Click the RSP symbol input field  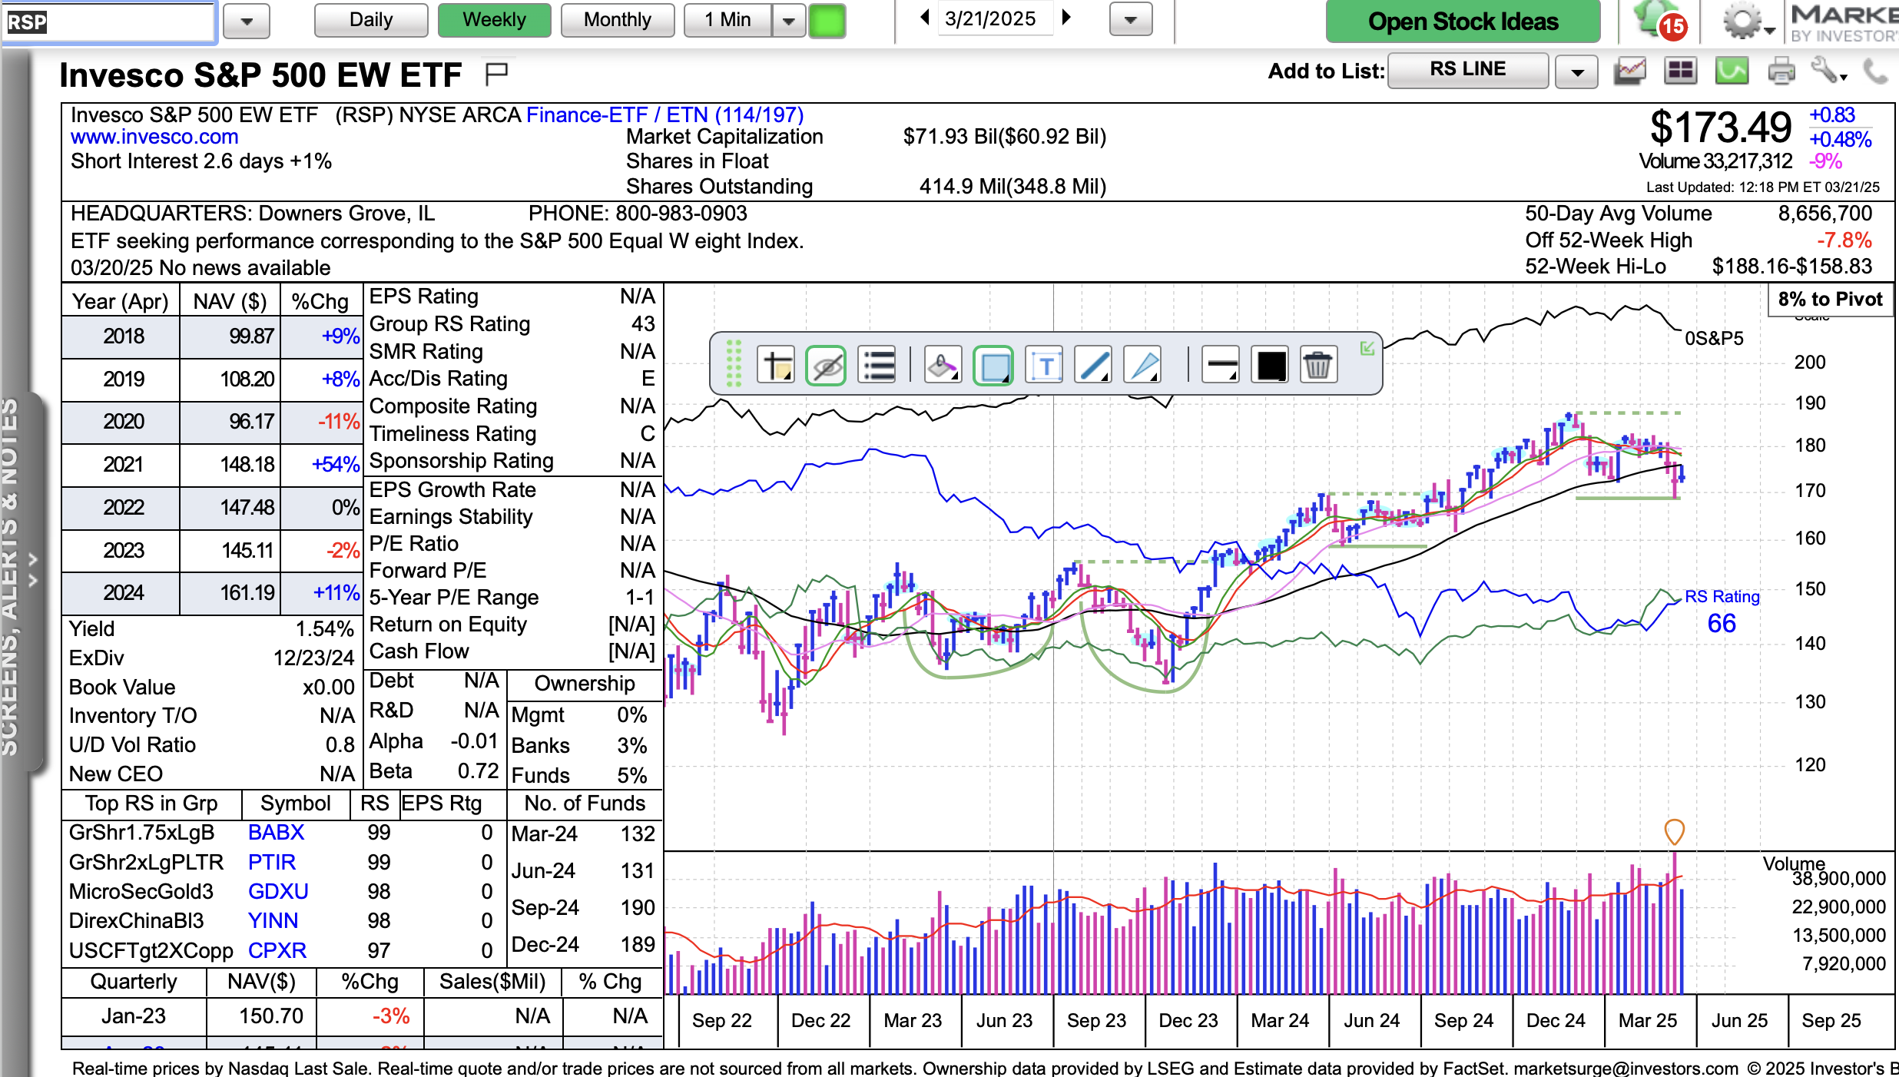(x=108, y=22)
